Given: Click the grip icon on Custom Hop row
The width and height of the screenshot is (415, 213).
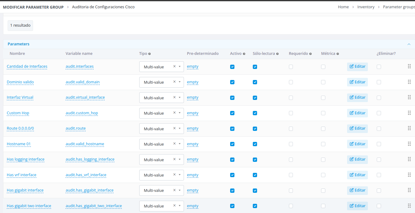Looking at the screenshot, I should (409, 113).
